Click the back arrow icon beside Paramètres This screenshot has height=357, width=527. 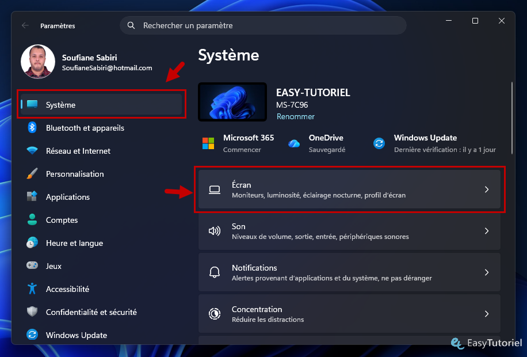[25, 25]
